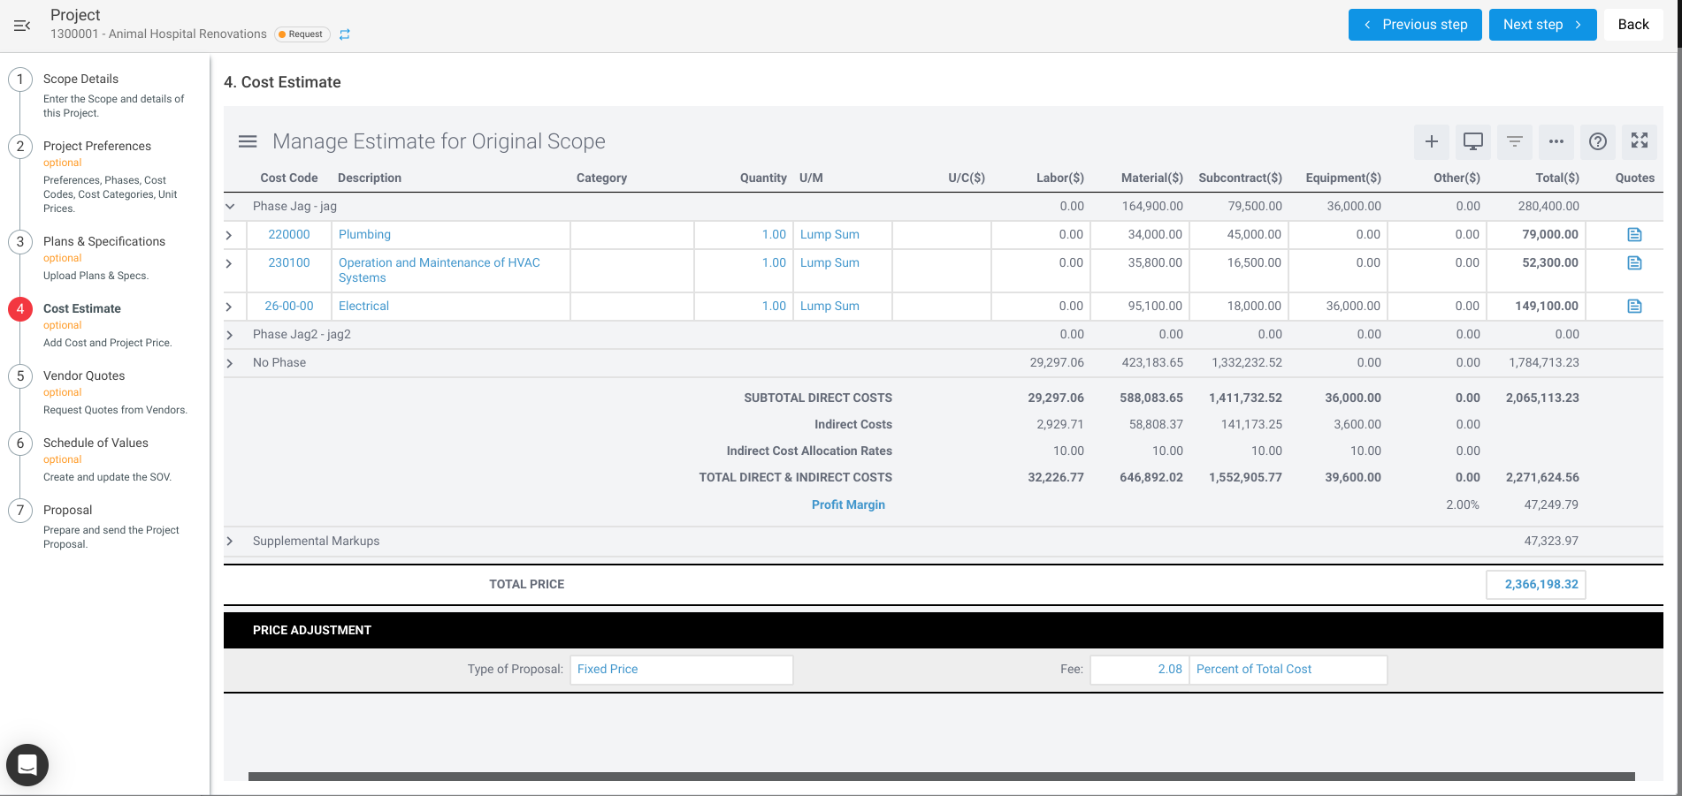Toggle fullscreen expand icon

1639,141
